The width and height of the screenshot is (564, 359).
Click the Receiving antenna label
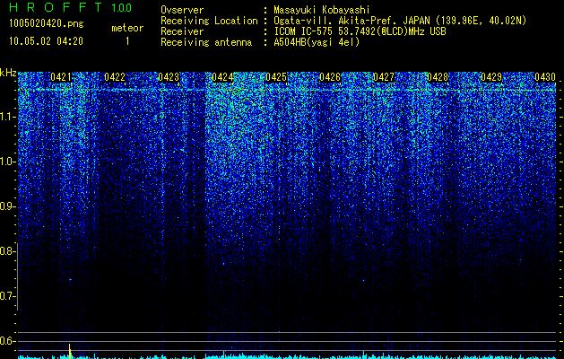coord(206,42)
